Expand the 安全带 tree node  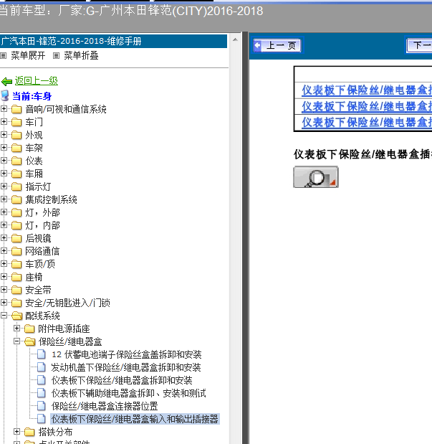point(4,290)
